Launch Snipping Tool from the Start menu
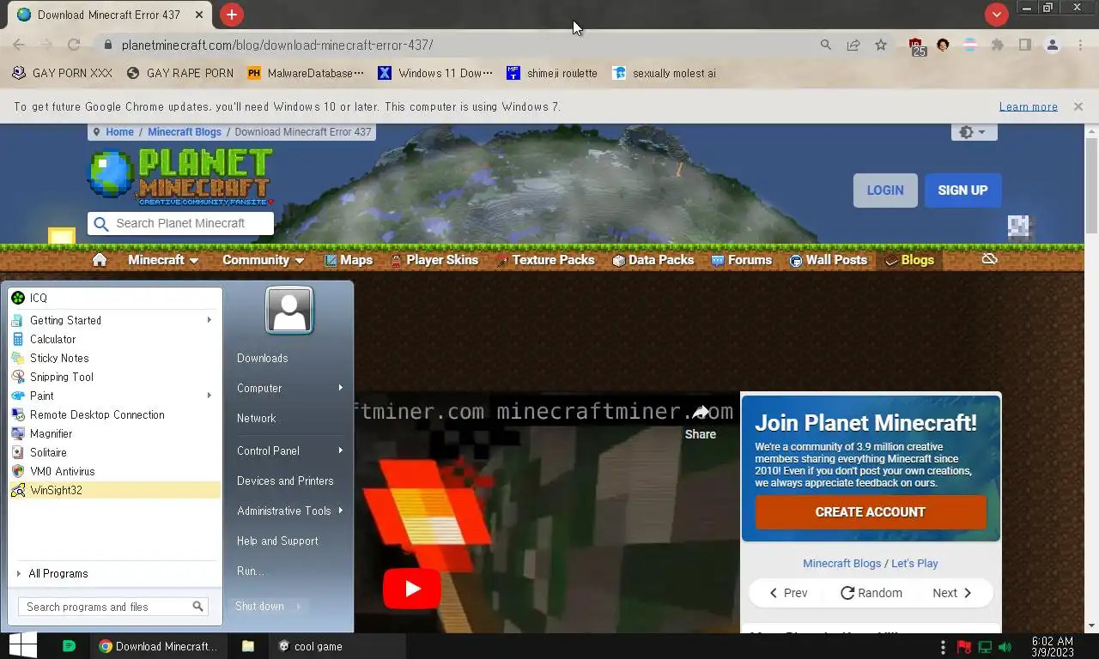Image resolution: width=1099 pixels, height=659 pixels. (x=115, y=377)
